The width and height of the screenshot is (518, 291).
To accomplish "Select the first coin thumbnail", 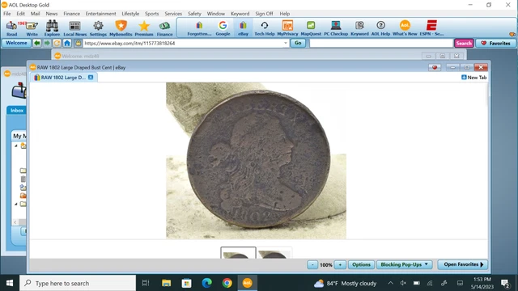I will click(x=238, y=253).
